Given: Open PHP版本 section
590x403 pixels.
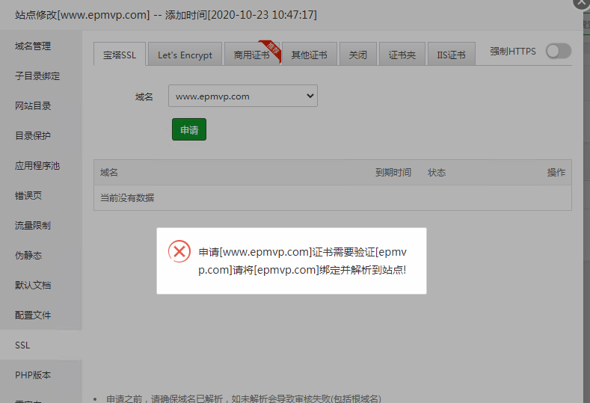Looking at the screenshot, I should point(33,375).
